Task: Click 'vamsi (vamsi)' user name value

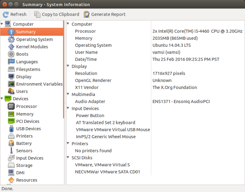Action: (166, 52)
